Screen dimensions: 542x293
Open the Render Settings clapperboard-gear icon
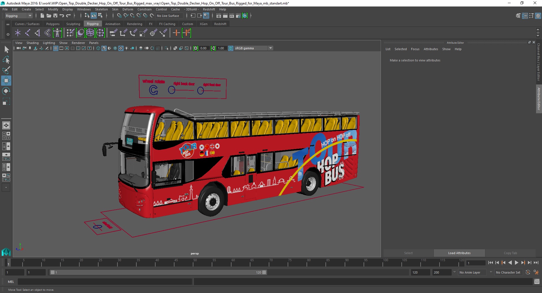point(238,16)
